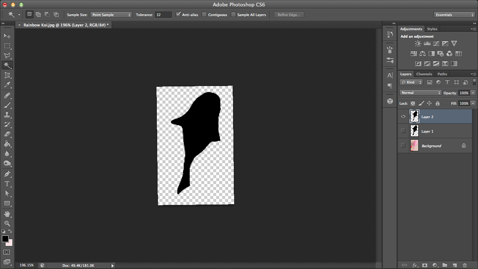This screenshot has width=478, height=269.
Task: Click the Tolerance input field
Action: tap(163, 15)
